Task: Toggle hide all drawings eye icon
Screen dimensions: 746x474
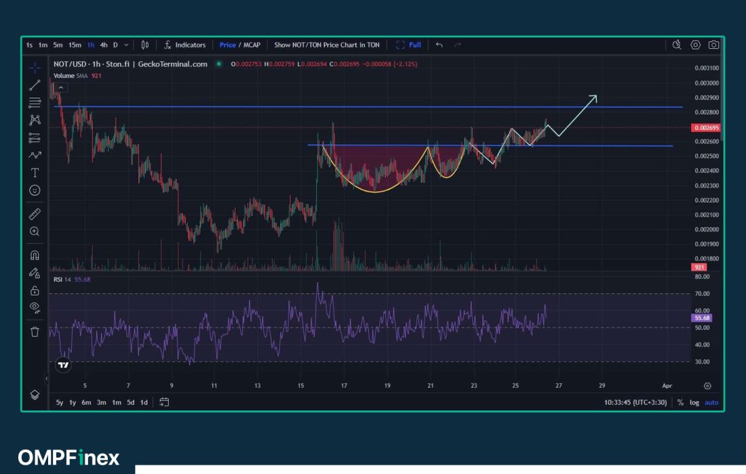Action: [x=35, y=307]
